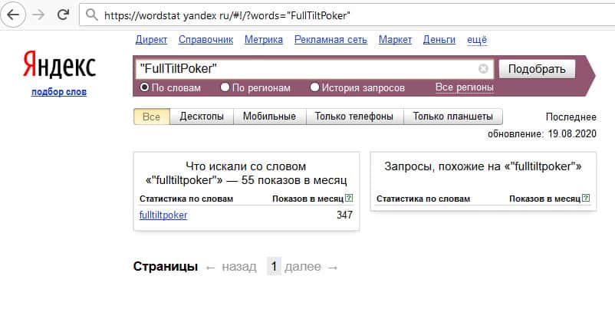The width and height of the screenshot is (615, 309).
Task: Click the help icon in the left statistics table
Action: click(349, 199)
